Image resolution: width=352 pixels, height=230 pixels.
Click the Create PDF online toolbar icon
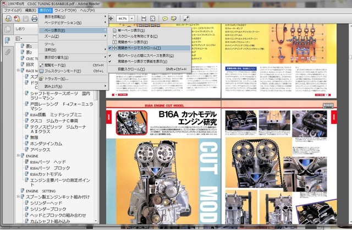point(8,18)
